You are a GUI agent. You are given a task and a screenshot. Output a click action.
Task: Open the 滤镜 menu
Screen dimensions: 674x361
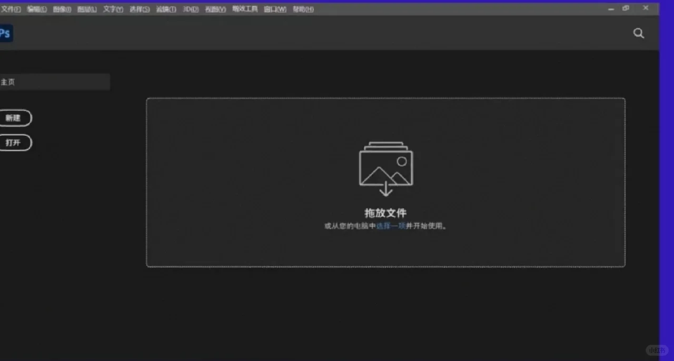[165, 9]
